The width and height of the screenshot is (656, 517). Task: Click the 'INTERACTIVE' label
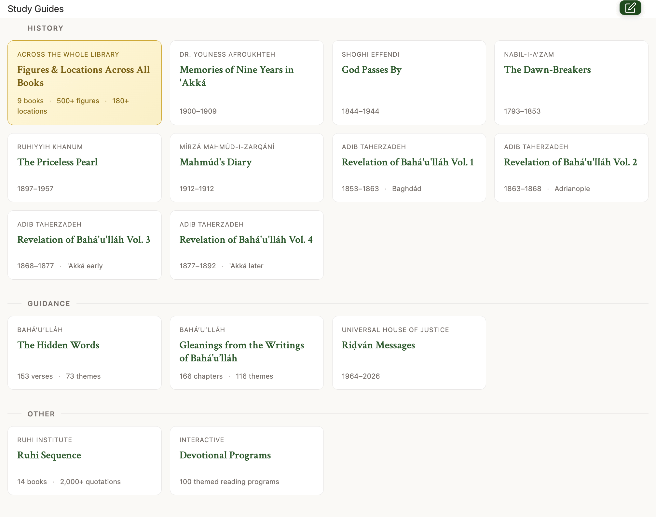point(201,440)
